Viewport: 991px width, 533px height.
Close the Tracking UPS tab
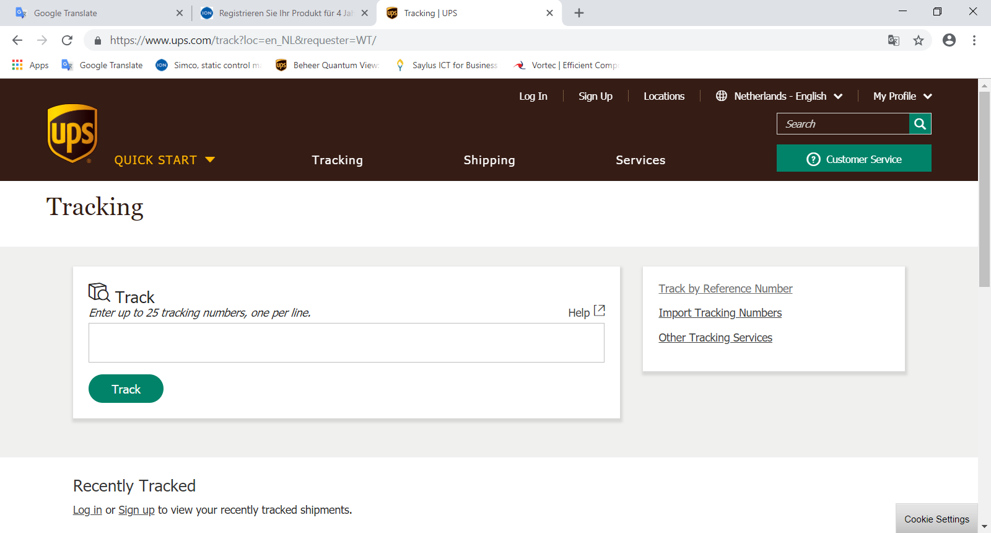point(549,13)
